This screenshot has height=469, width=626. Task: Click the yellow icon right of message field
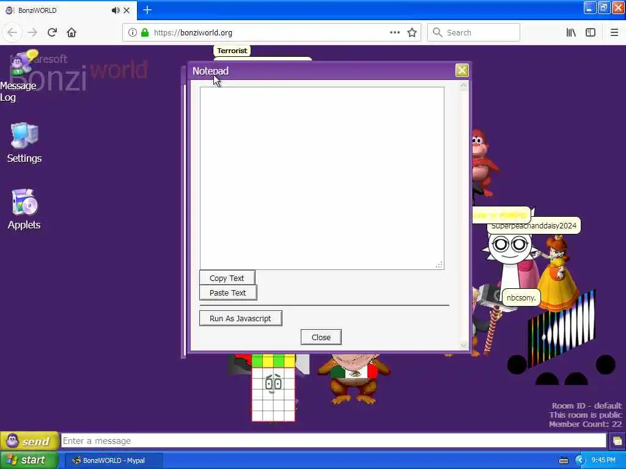(617, 441)
